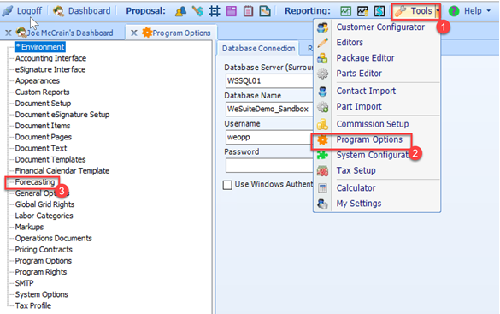This screenshot has width=500, height=314.
Task: Click the Calculator menu icon
Action: [x=322, y=188]
